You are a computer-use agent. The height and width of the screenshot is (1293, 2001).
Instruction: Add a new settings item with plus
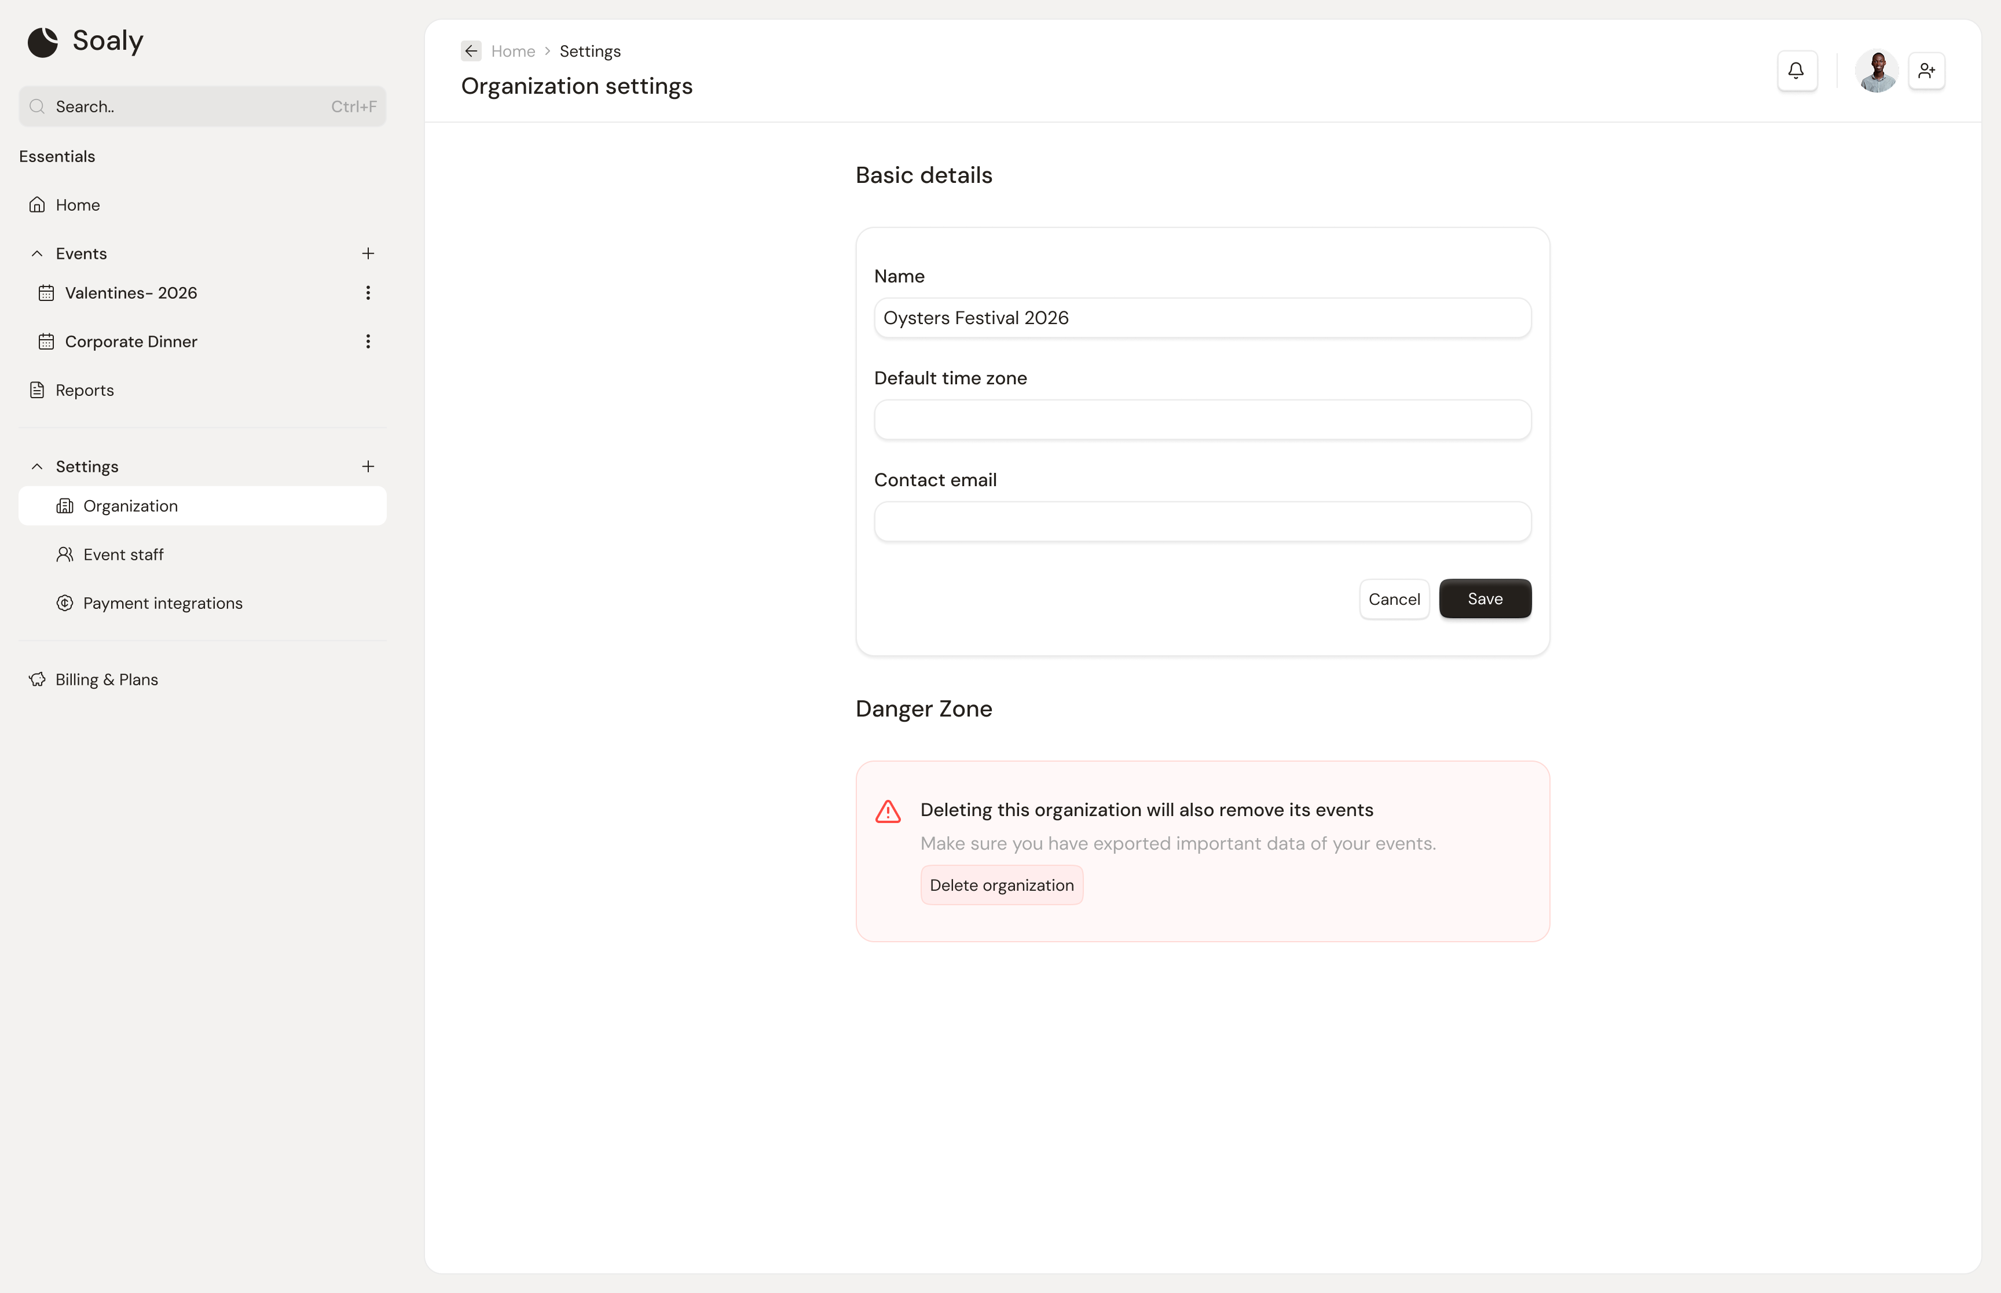(368, 466)
